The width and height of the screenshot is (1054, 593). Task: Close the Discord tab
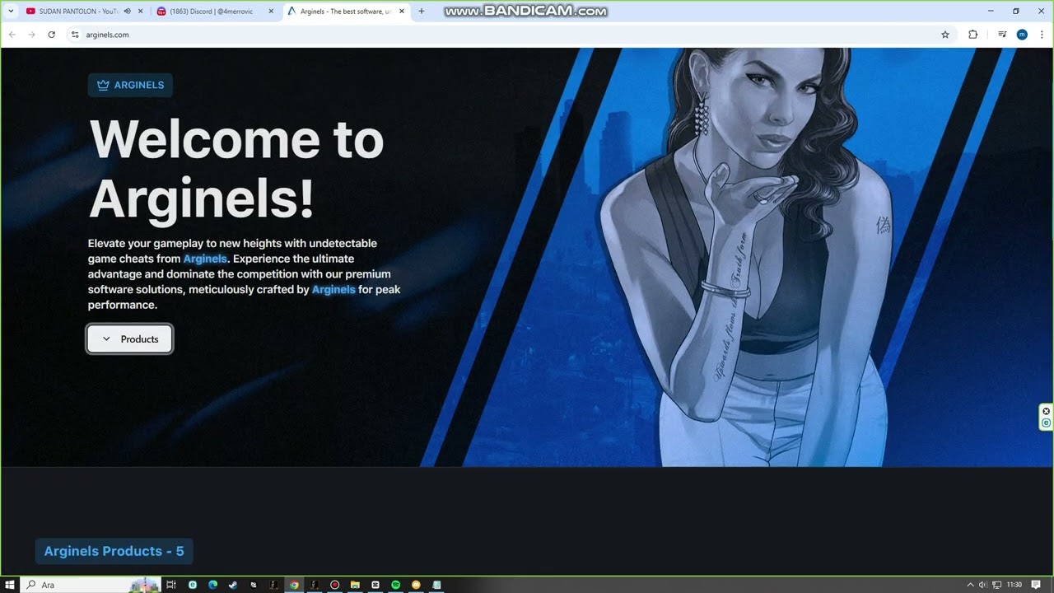(x=271, y=12)
